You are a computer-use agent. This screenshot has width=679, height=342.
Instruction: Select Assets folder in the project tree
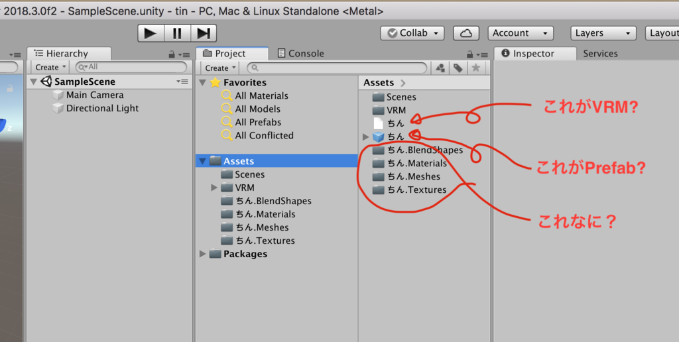point(277,161)
